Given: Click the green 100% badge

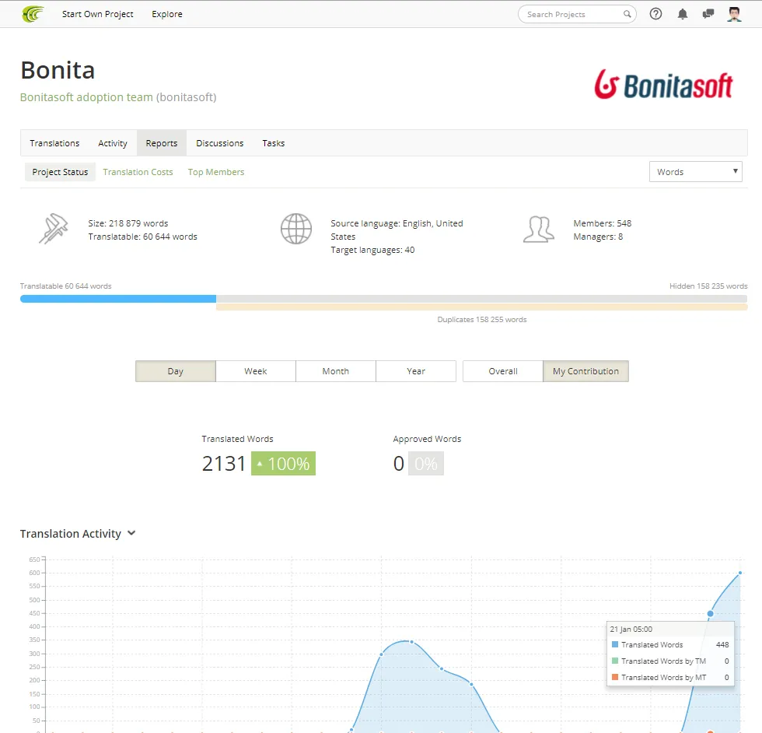Looking at the screenshot, I should coord(283,464).
